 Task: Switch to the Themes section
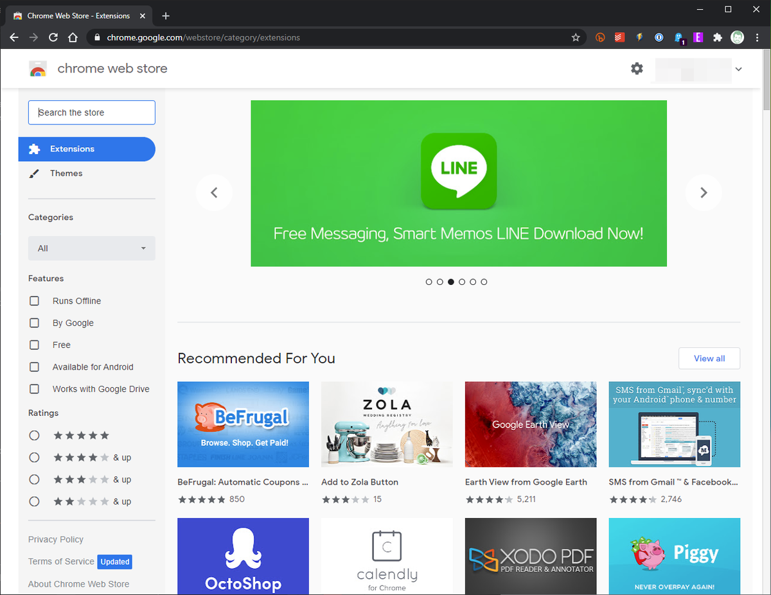click(x=67, y=173)
